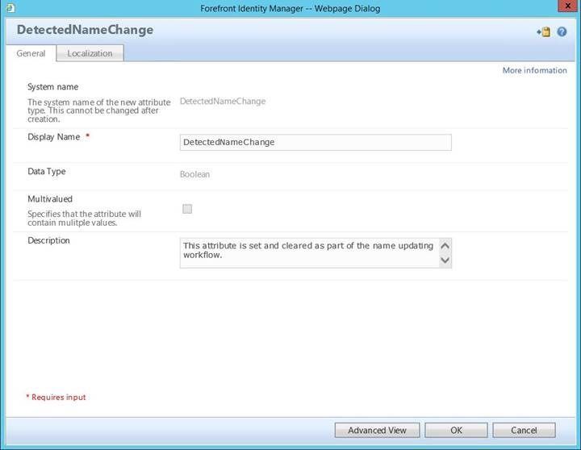581x450 pixels.
Task: Toggle the Multivalued checkbox
Action: click(x=187, y=209)
